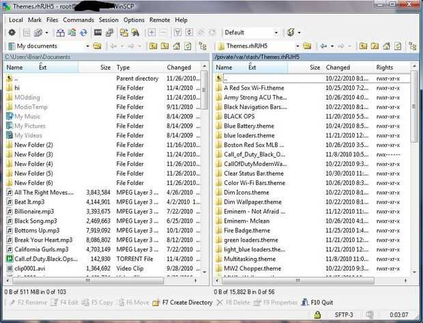Click F8 Delete button
The height and width of the screenshot is (323, 423).
233,303
